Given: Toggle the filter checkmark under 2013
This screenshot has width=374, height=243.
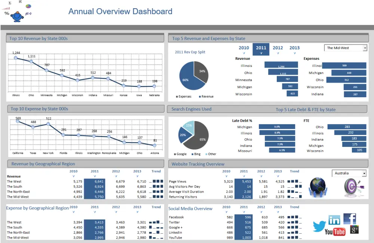Looking at the screenshot, I should coord(294,53).
